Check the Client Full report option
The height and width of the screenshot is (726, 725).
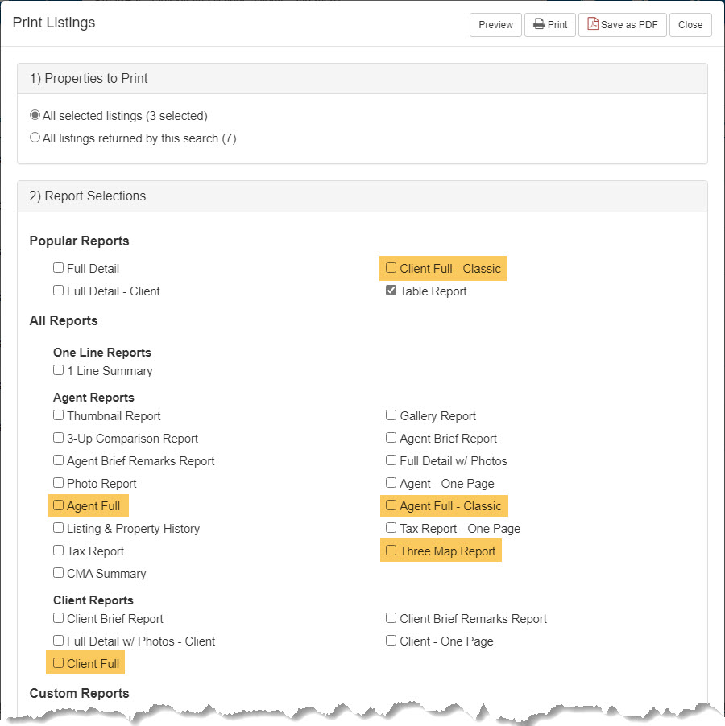[58, 662]
